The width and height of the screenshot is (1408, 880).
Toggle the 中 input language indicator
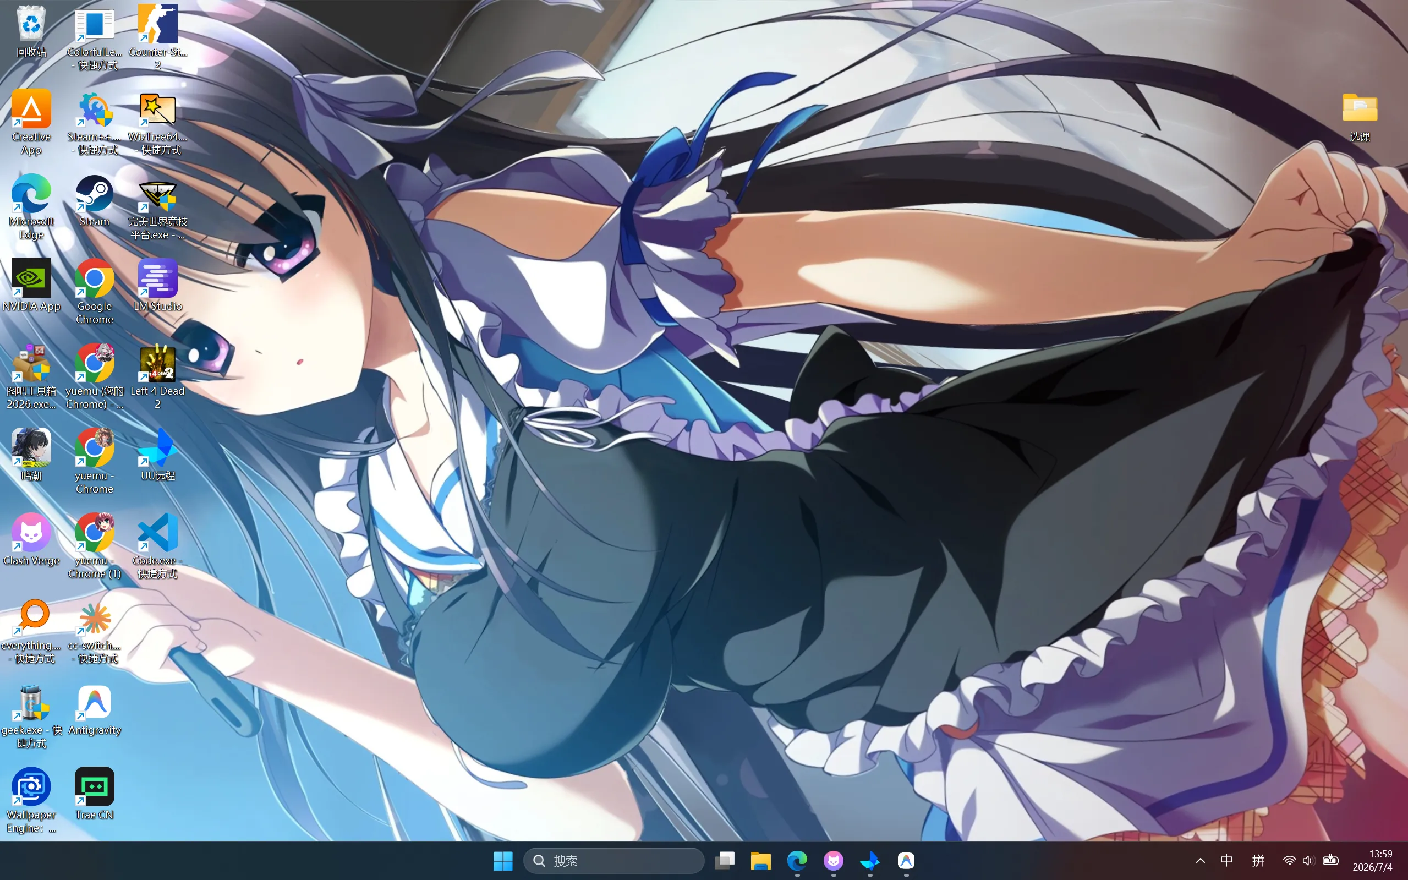point(1226,861)
